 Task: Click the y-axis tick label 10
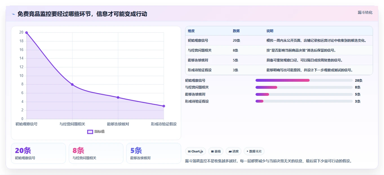pyautogui.click(x=21, y=76)
